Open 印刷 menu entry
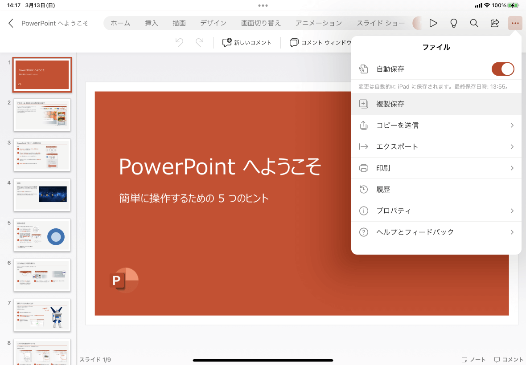The width and height of the screenshot is (526, 365). pyautogui.click(x=436, y=168)
